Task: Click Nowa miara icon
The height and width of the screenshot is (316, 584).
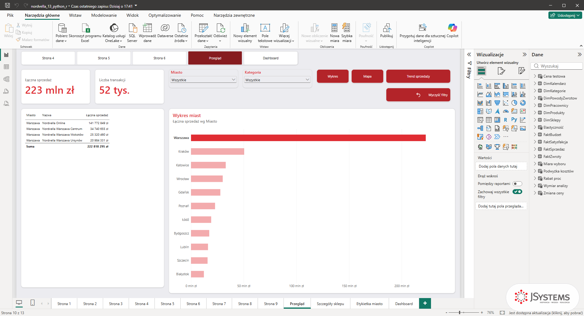Action: (335, 33)
